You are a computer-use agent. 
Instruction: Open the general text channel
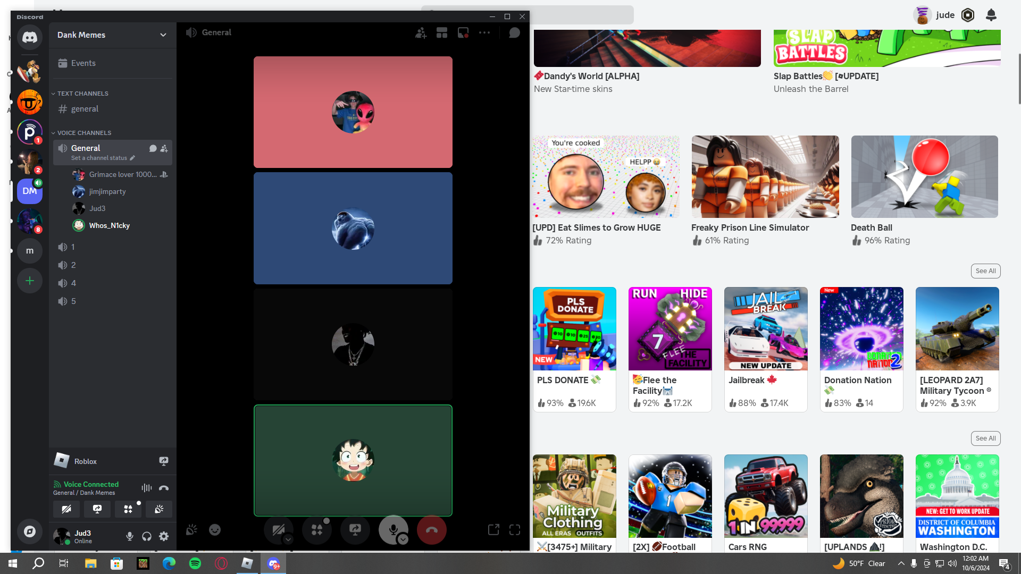point(85,109)
